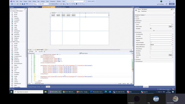The height and width of the screenshot is (104, 185).
Task: Select the StackPanel control in Toolbox
Action: coord(17,35)
